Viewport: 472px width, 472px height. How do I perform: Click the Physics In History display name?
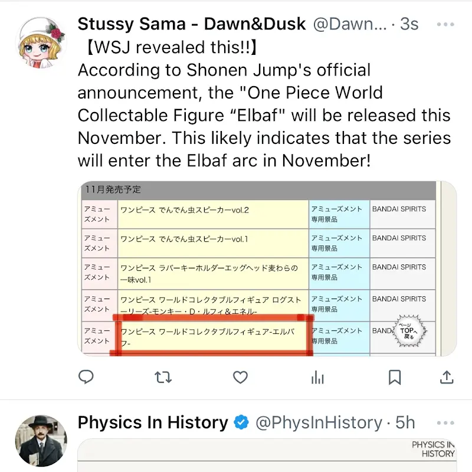[x=153, y=422]
